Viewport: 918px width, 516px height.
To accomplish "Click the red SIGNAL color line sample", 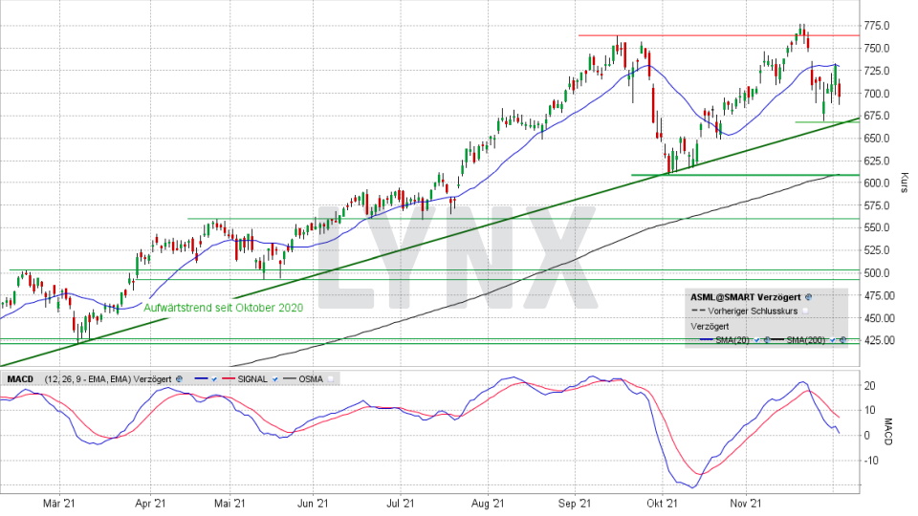I will point(229,378).
